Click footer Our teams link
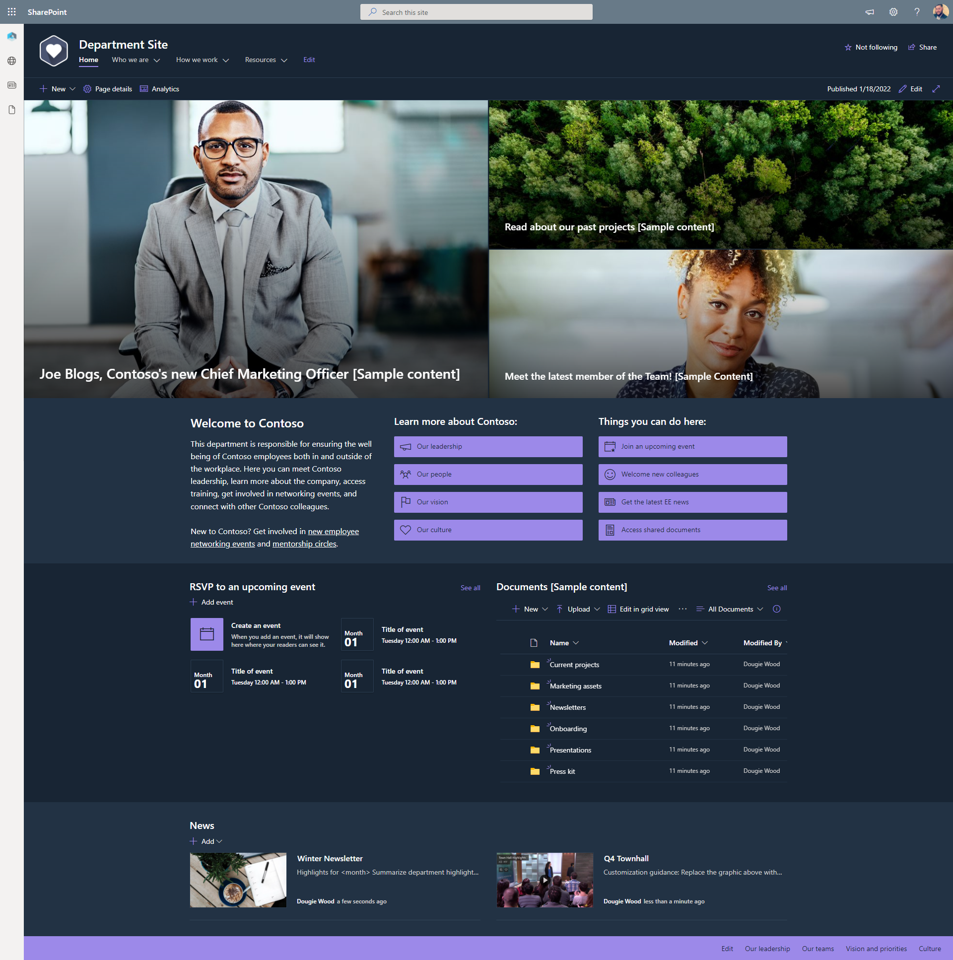Screen dimensions: 953x960 [818, 949]
